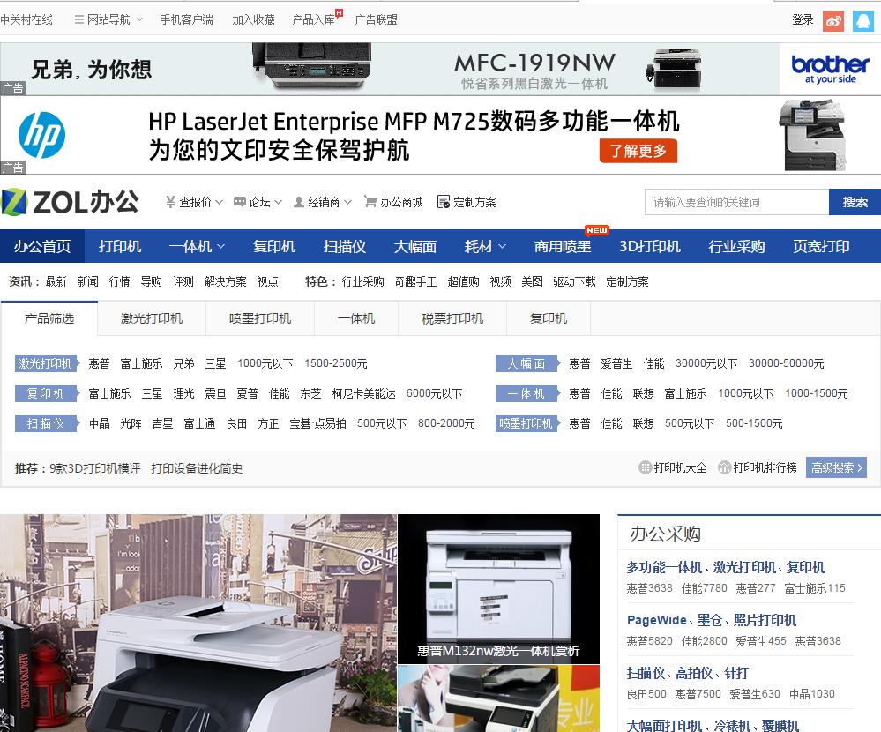Open 打印设备进化简史 recommended article

[197, 468]
